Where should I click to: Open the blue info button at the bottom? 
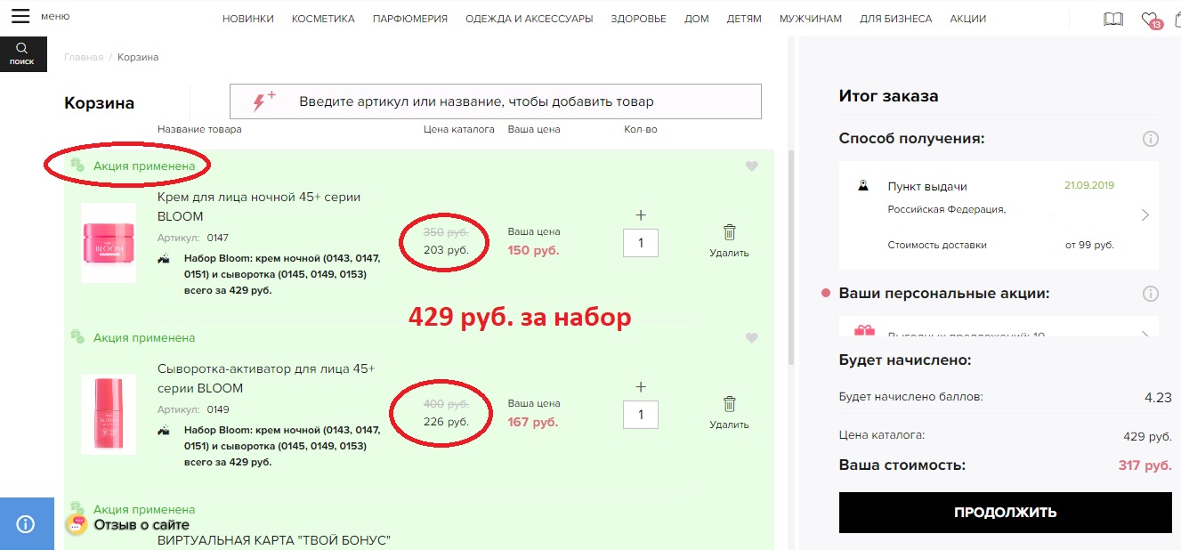click(26, 524)
